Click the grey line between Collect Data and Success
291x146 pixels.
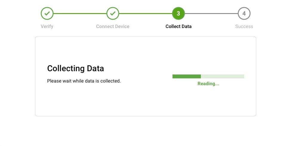pos(211,13)
